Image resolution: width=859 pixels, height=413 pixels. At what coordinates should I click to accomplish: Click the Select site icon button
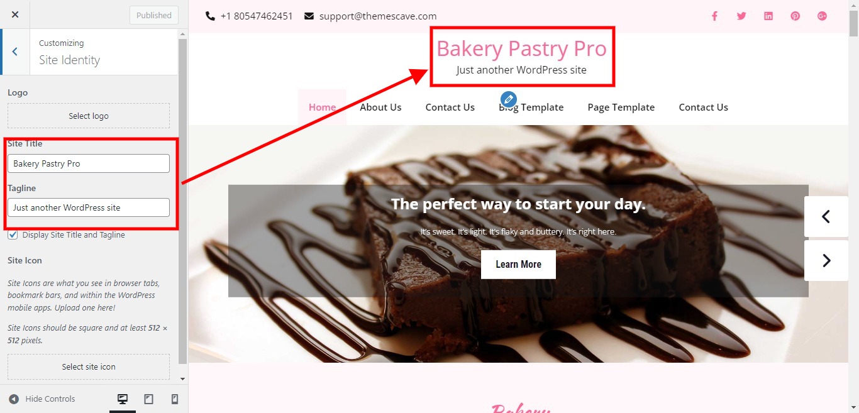[x=89, y=366]
